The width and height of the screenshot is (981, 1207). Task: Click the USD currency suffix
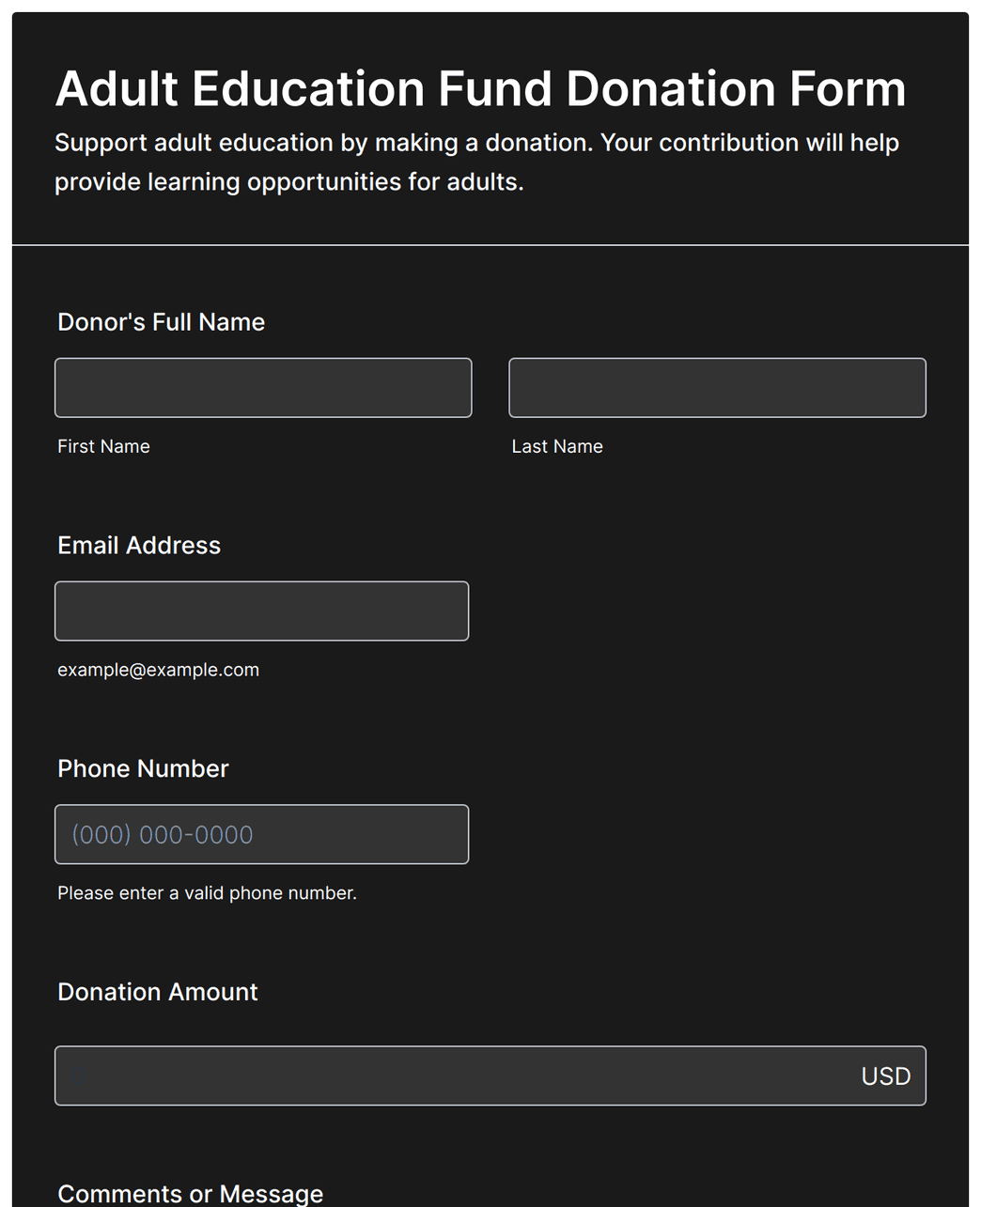coord(886,1076)
